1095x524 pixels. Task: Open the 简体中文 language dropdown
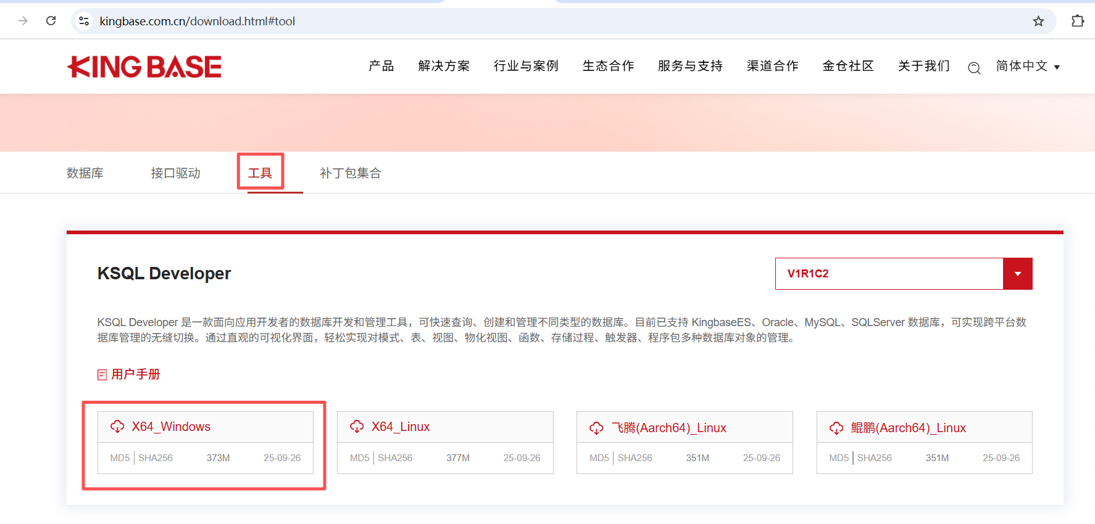point(1027,67)
